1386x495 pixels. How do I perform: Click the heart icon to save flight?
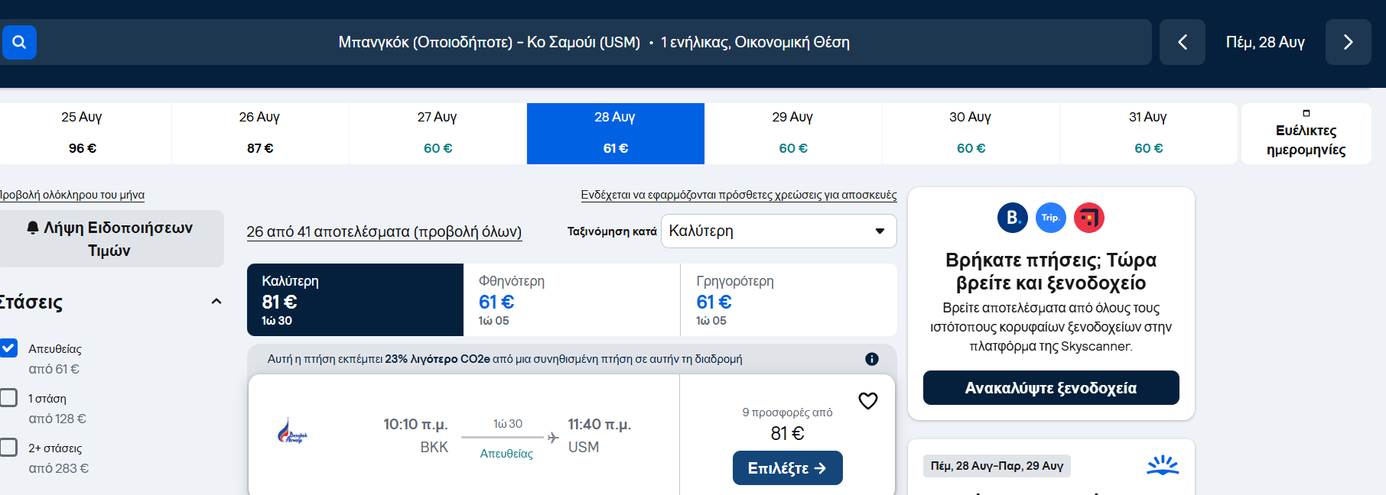(x=867, y=400)
